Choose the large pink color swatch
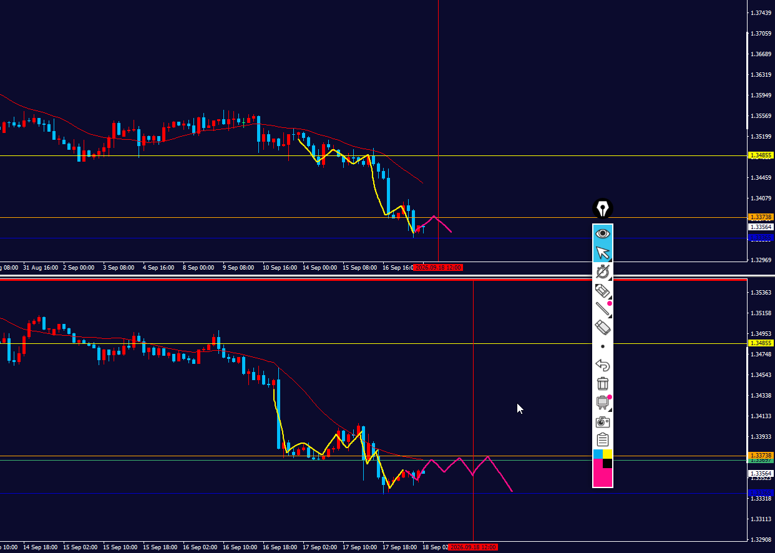Image resolution: width=775 pixels, height=553 pixels. point(603,477)
